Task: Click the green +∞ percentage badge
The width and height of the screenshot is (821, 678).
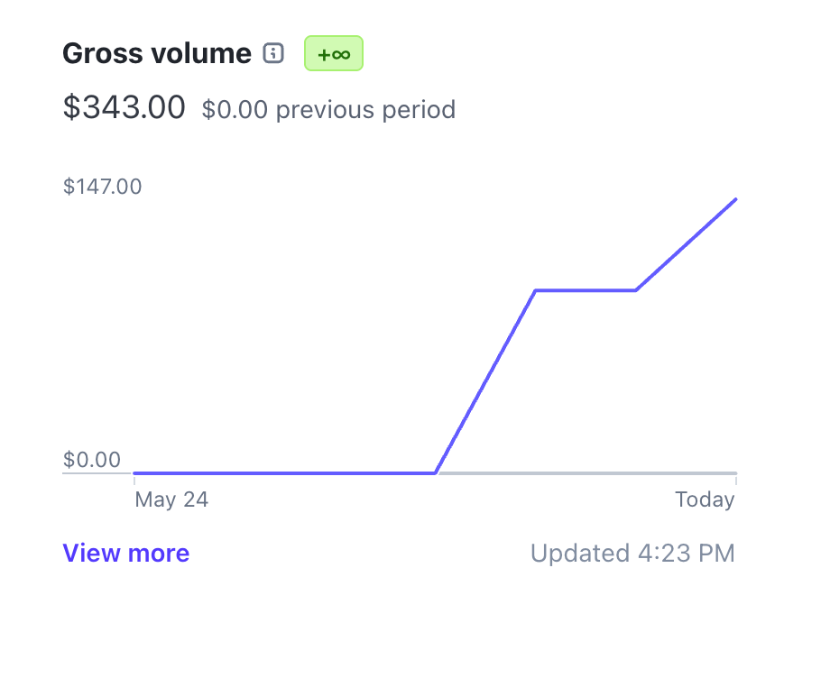Action: pyautogui.click(x=334, y=54)
